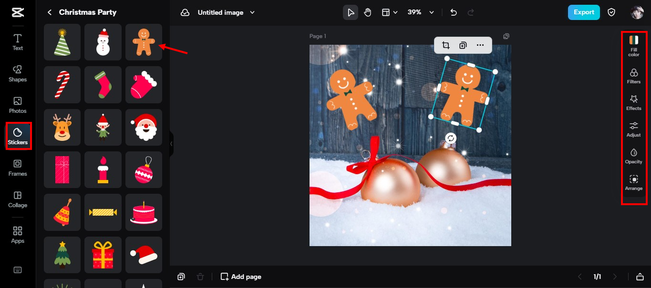Add the pink Santa boot sticker
The width and height of the screenshot is (651, 288).
[x=144, y=85]
